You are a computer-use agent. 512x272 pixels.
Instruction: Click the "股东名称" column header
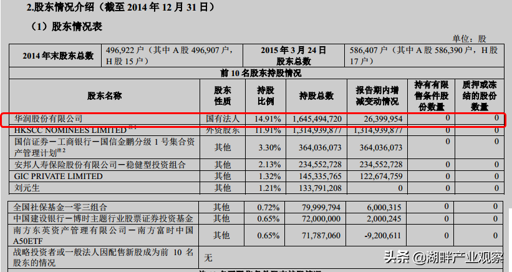click(104, 96)
